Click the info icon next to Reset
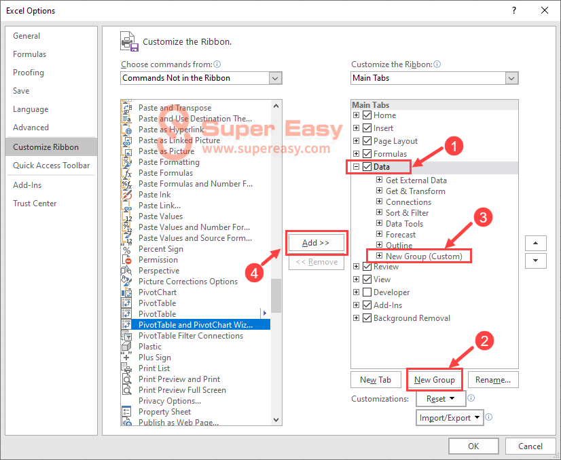561x460 pixels. click(471, 398)
